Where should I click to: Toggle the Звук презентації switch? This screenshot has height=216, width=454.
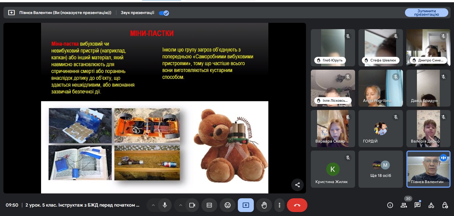pos(164,13)
